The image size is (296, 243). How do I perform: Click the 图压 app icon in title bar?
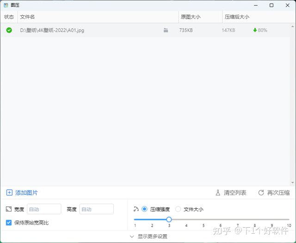[6, 5]
